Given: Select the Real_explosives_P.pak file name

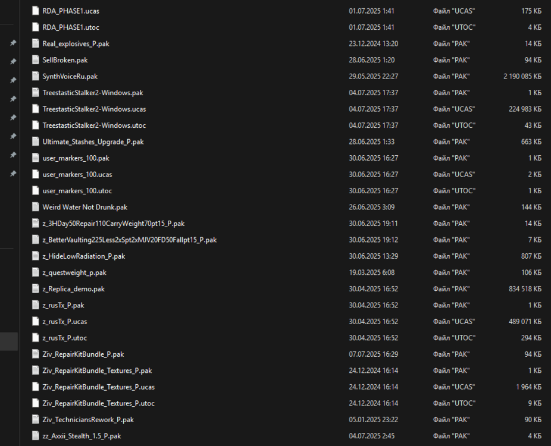Looking at the screenshot, I should [x=76, y=44].
